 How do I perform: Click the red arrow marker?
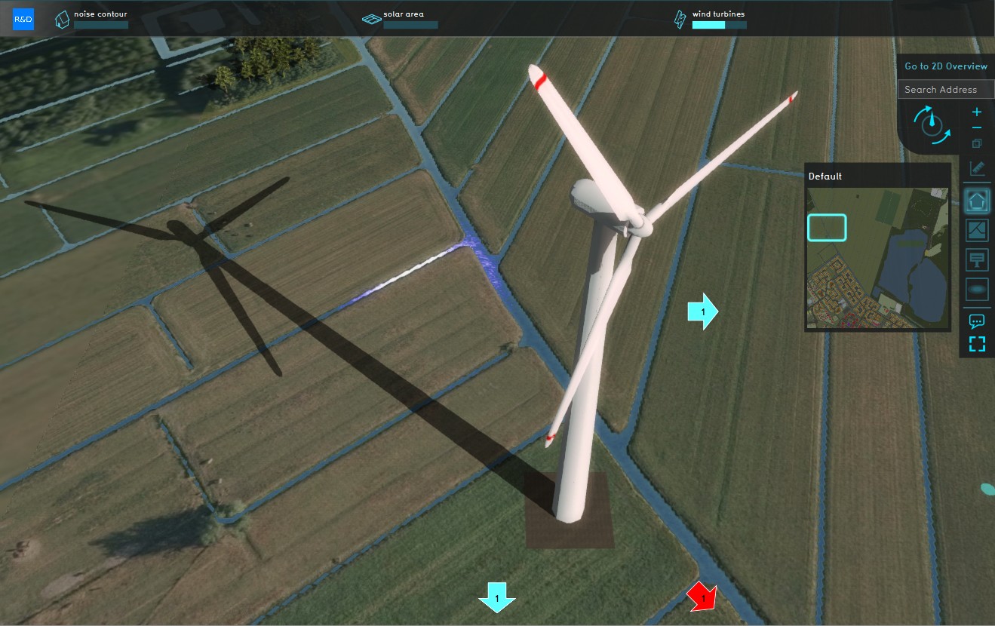click(x=702, y=597)
